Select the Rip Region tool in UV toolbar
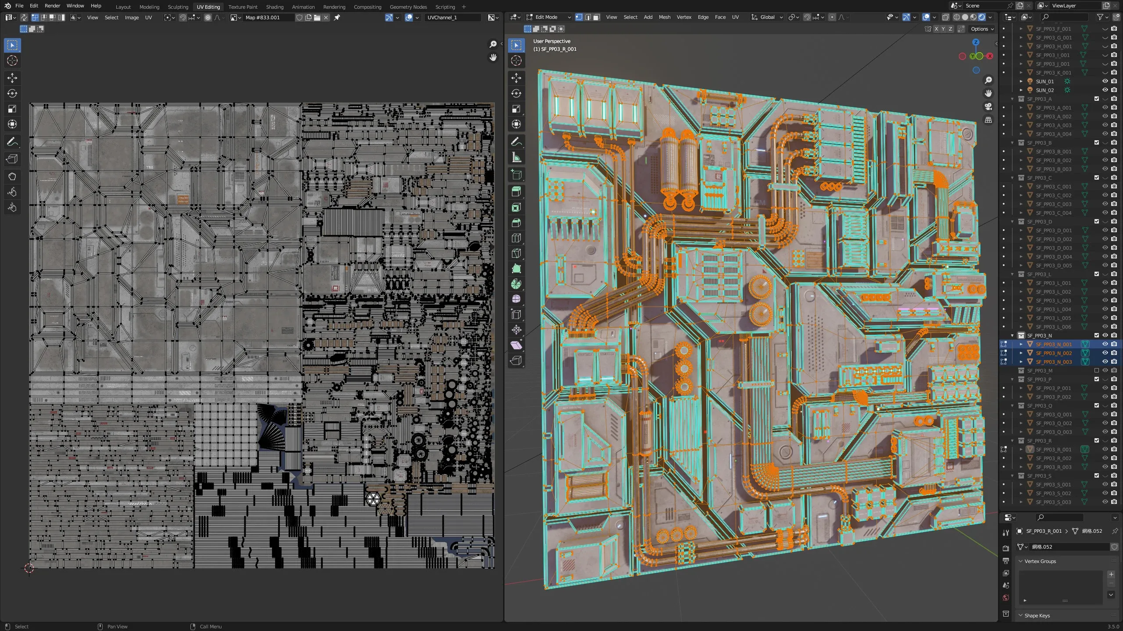This screenshot has width=1123, height=631. pos(12,159)
